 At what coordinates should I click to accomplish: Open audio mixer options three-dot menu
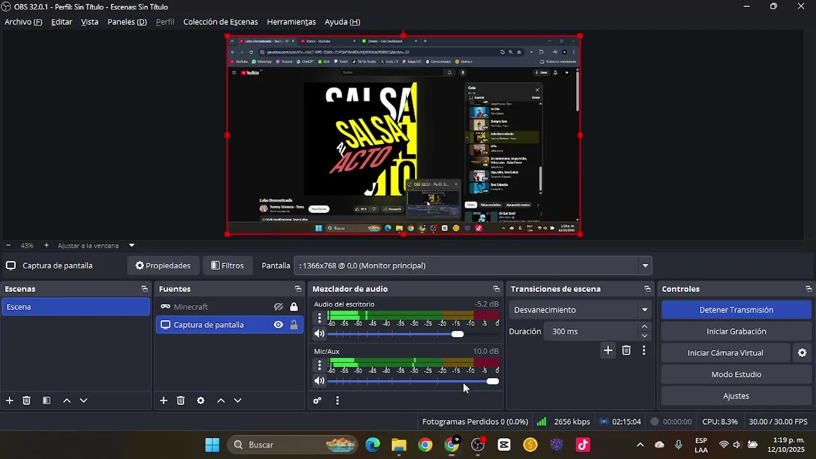(337, 400)
